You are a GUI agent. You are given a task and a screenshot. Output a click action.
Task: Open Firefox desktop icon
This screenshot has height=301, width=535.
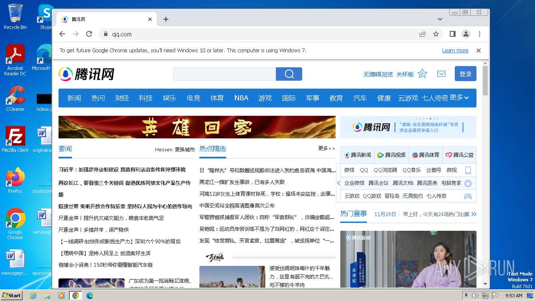[15, 180]
